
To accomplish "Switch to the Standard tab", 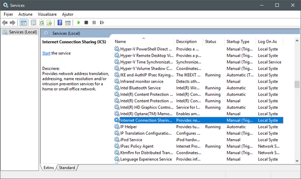I will [67, 168].
